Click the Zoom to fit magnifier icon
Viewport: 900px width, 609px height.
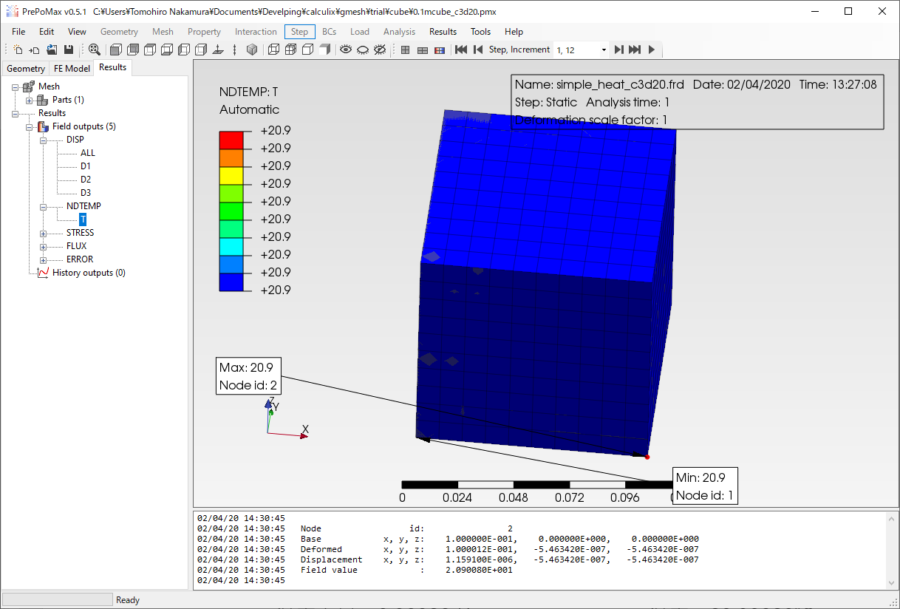95,50
